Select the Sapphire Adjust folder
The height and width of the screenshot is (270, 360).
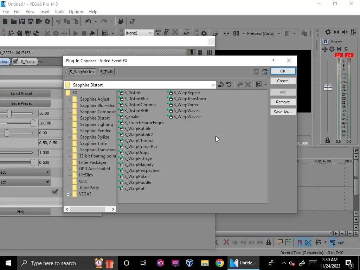click(94, 99)
